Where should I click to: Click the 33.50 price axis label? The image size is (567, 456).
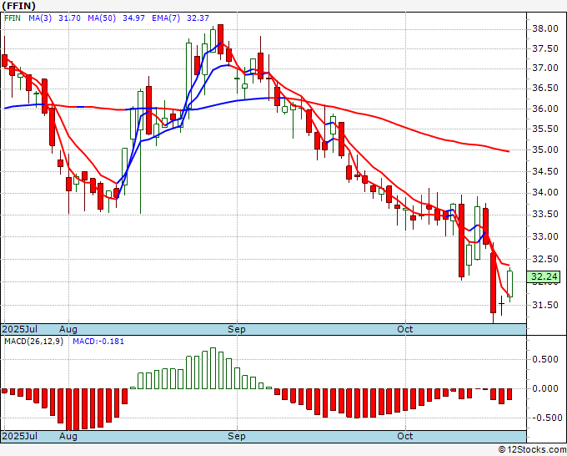(545, 214)
